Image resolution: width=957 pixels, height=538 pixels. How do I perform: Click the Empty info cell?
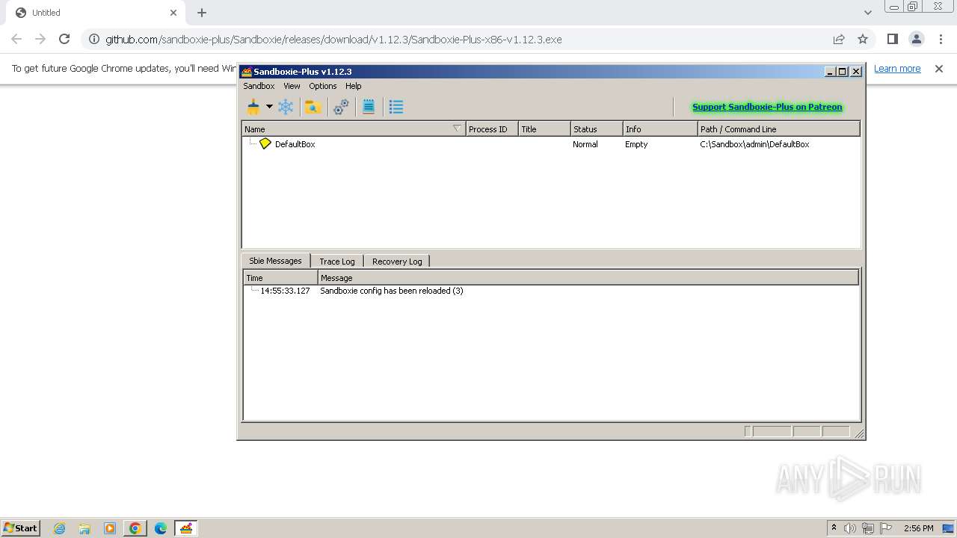click(x=636, y=144)
